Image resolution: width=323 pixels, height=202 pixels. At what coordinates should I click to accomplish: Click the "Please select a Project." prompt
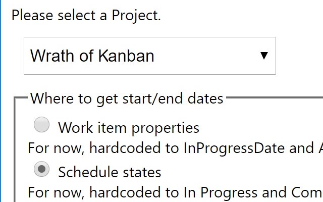coord(86,15)
